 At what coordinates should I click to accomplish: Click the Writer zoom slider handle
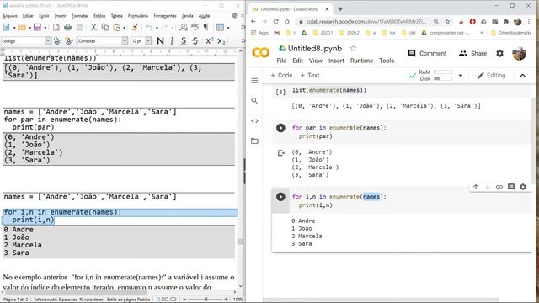[x=205, y=300]
